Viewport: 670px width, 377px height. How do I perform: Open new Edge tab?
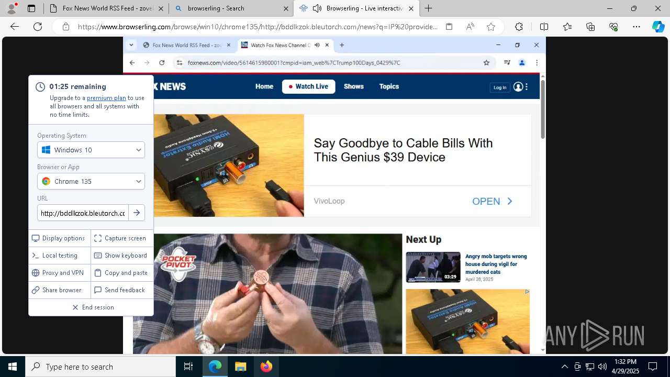[x=428, y=8]
